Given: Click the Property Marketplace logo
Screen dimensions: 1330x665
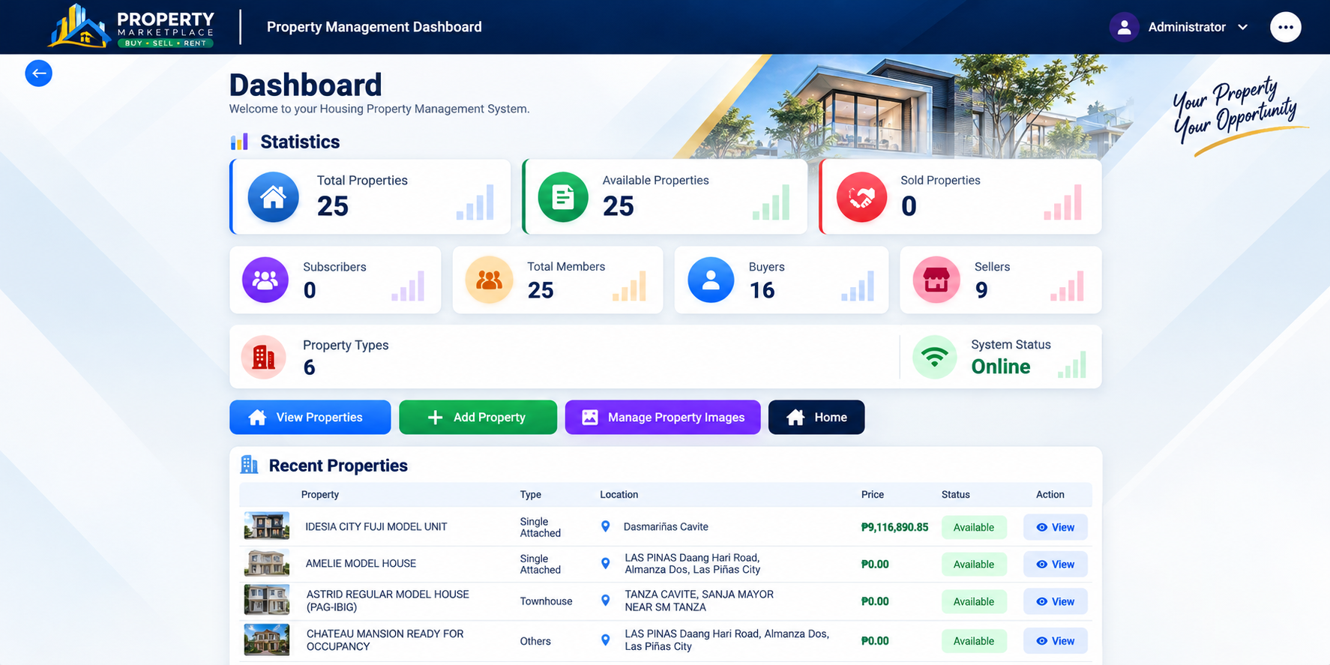Looking at the screenshot, I should click(x=132, y=26).
